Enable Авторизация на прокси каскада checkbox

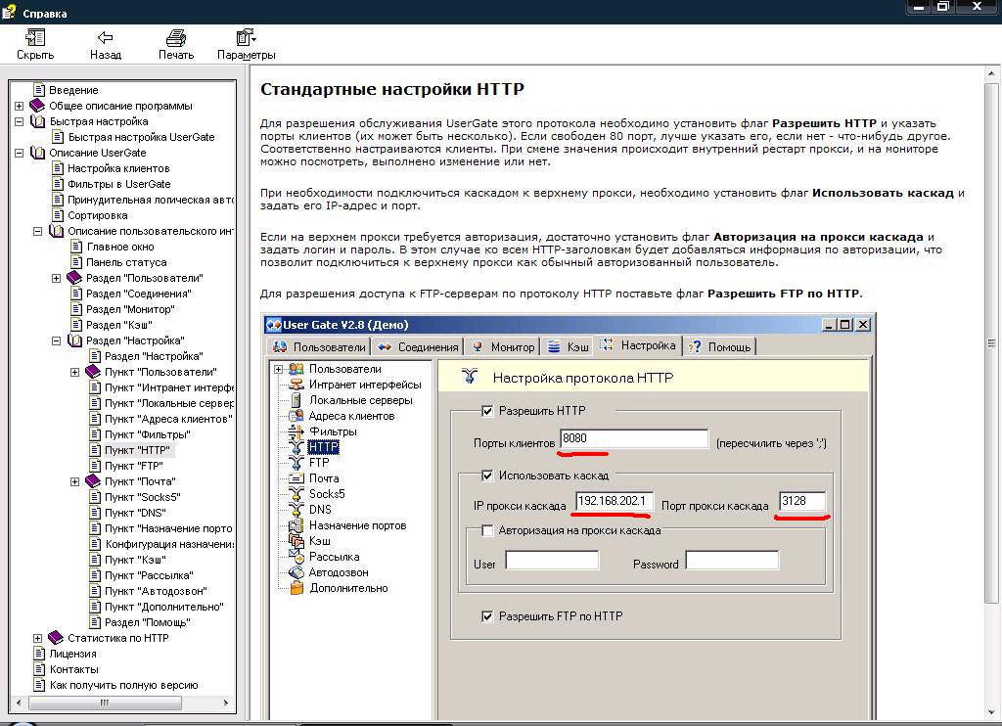pos(487,530)
